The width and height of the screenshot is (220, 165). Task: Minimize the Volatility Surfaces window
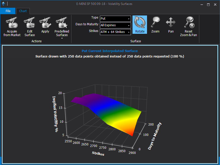tap(202, 4)
